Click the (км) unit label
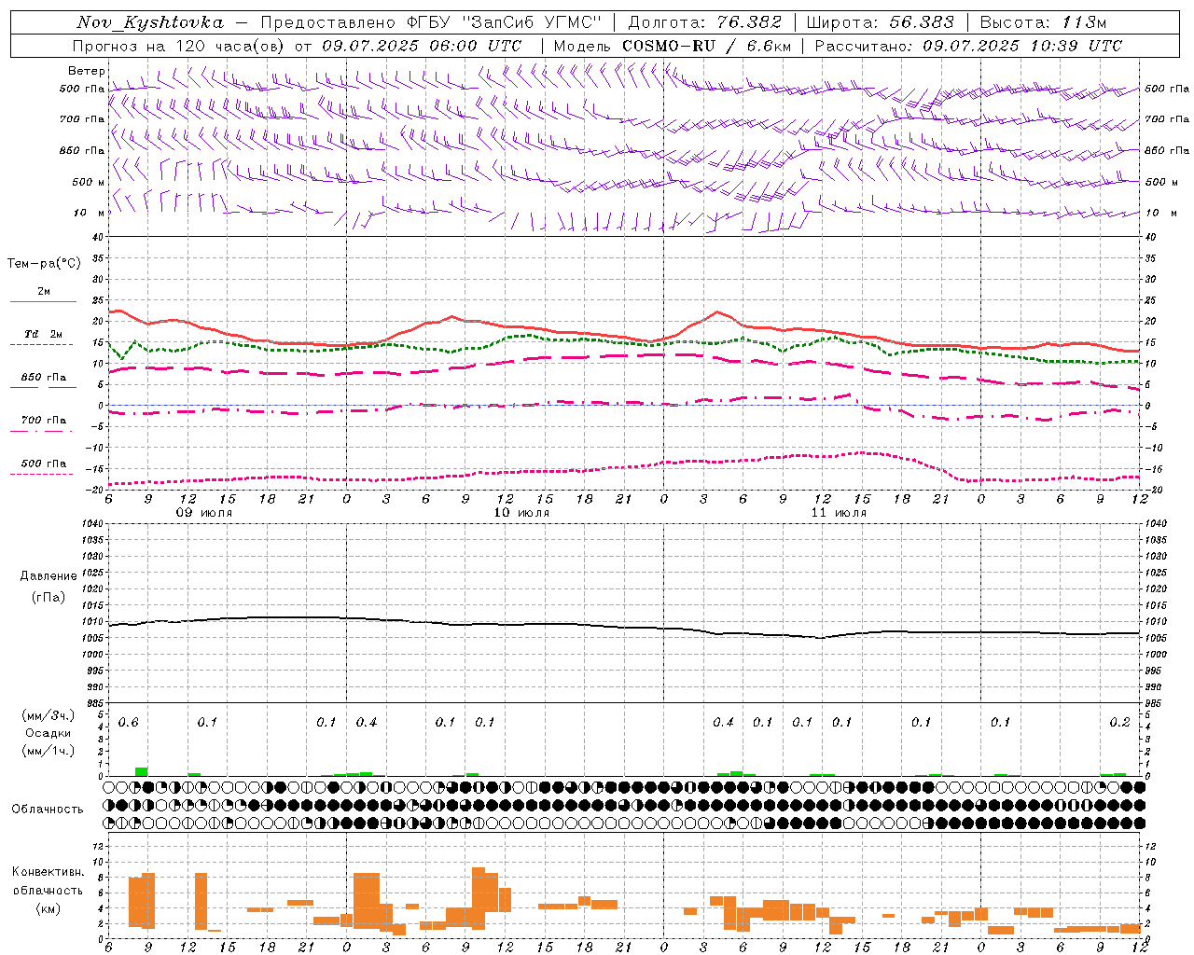The width and height of the screenshot is (1194, 955). pyautogui.click(x=48, y=908)
